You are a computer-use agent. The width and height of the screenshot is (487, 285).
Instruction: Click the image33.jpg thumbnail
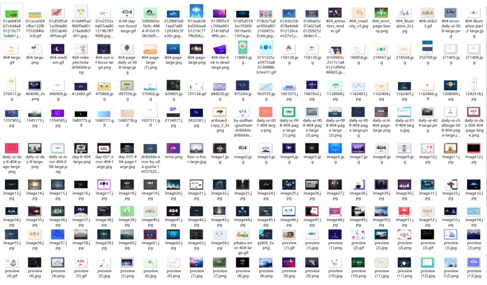[473, 184]
